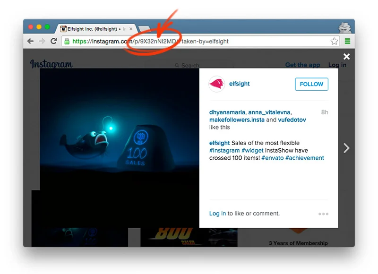
Task: Click the 8h timestamp
Action: tap(325, 112)
